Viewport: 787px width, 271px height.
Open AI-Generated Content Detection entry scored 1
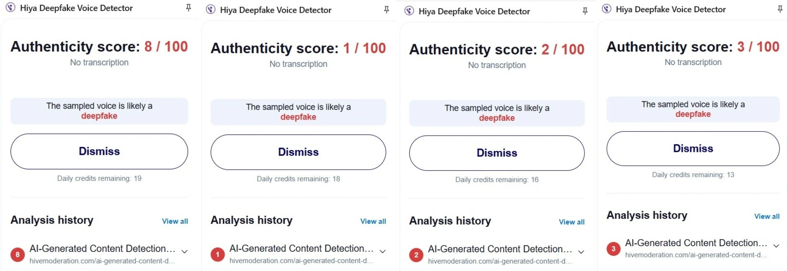(x=301, y=249)
